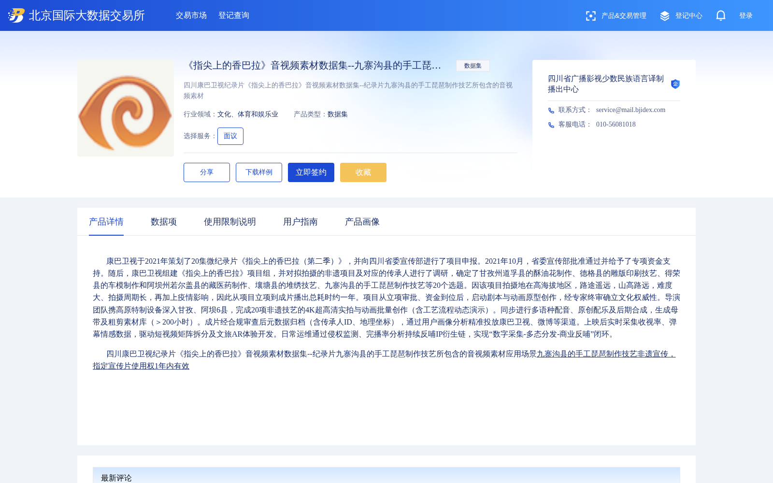
Task: Open 产品&交易管理 in header
Action: [x=624, y=16]
